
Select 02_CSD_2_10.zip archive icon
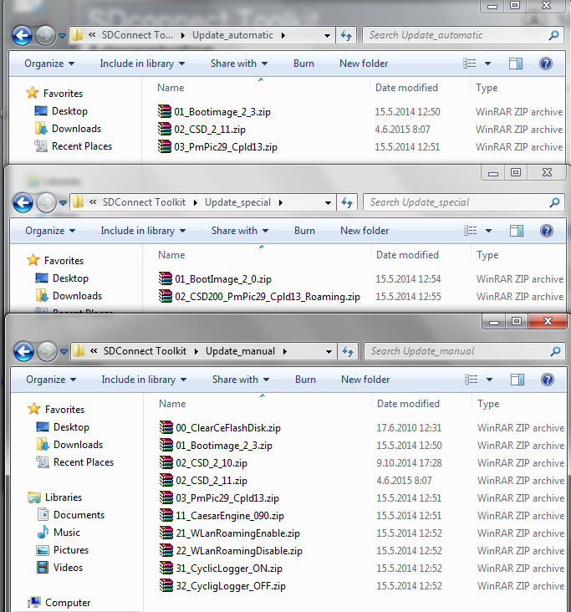click(166, 462)
